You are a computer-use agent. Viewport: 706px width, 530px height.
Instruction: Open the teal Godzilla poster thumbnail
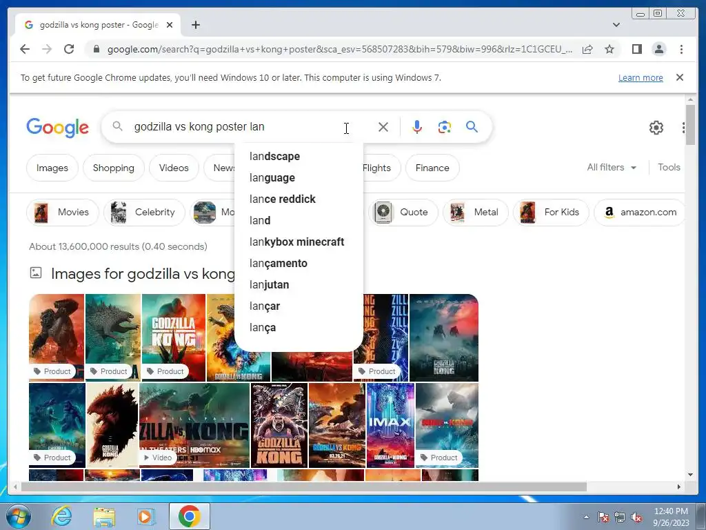(x=113, y=337)
